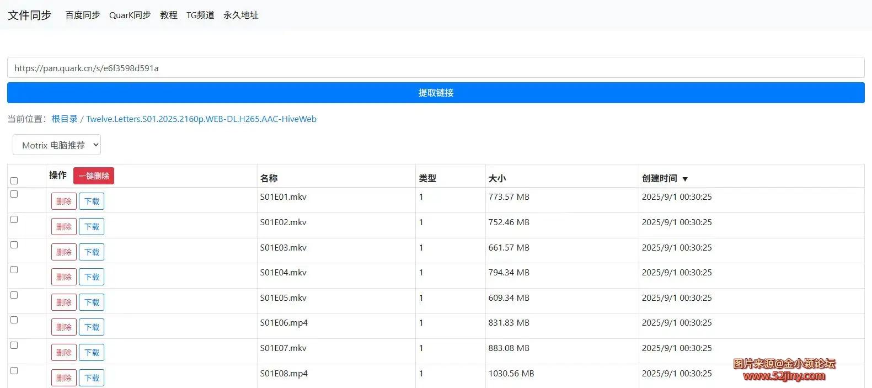
Task: Download the S01E01.mkv file
Action: 92,201
